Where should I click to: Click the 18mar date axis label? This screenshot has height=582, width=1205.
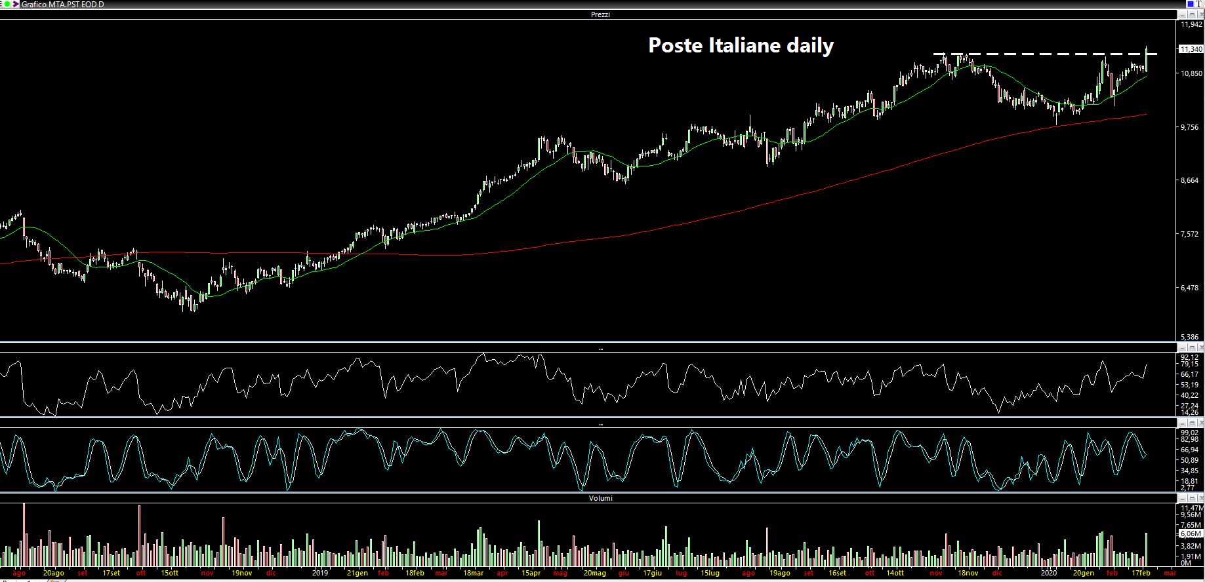[473, 573]
